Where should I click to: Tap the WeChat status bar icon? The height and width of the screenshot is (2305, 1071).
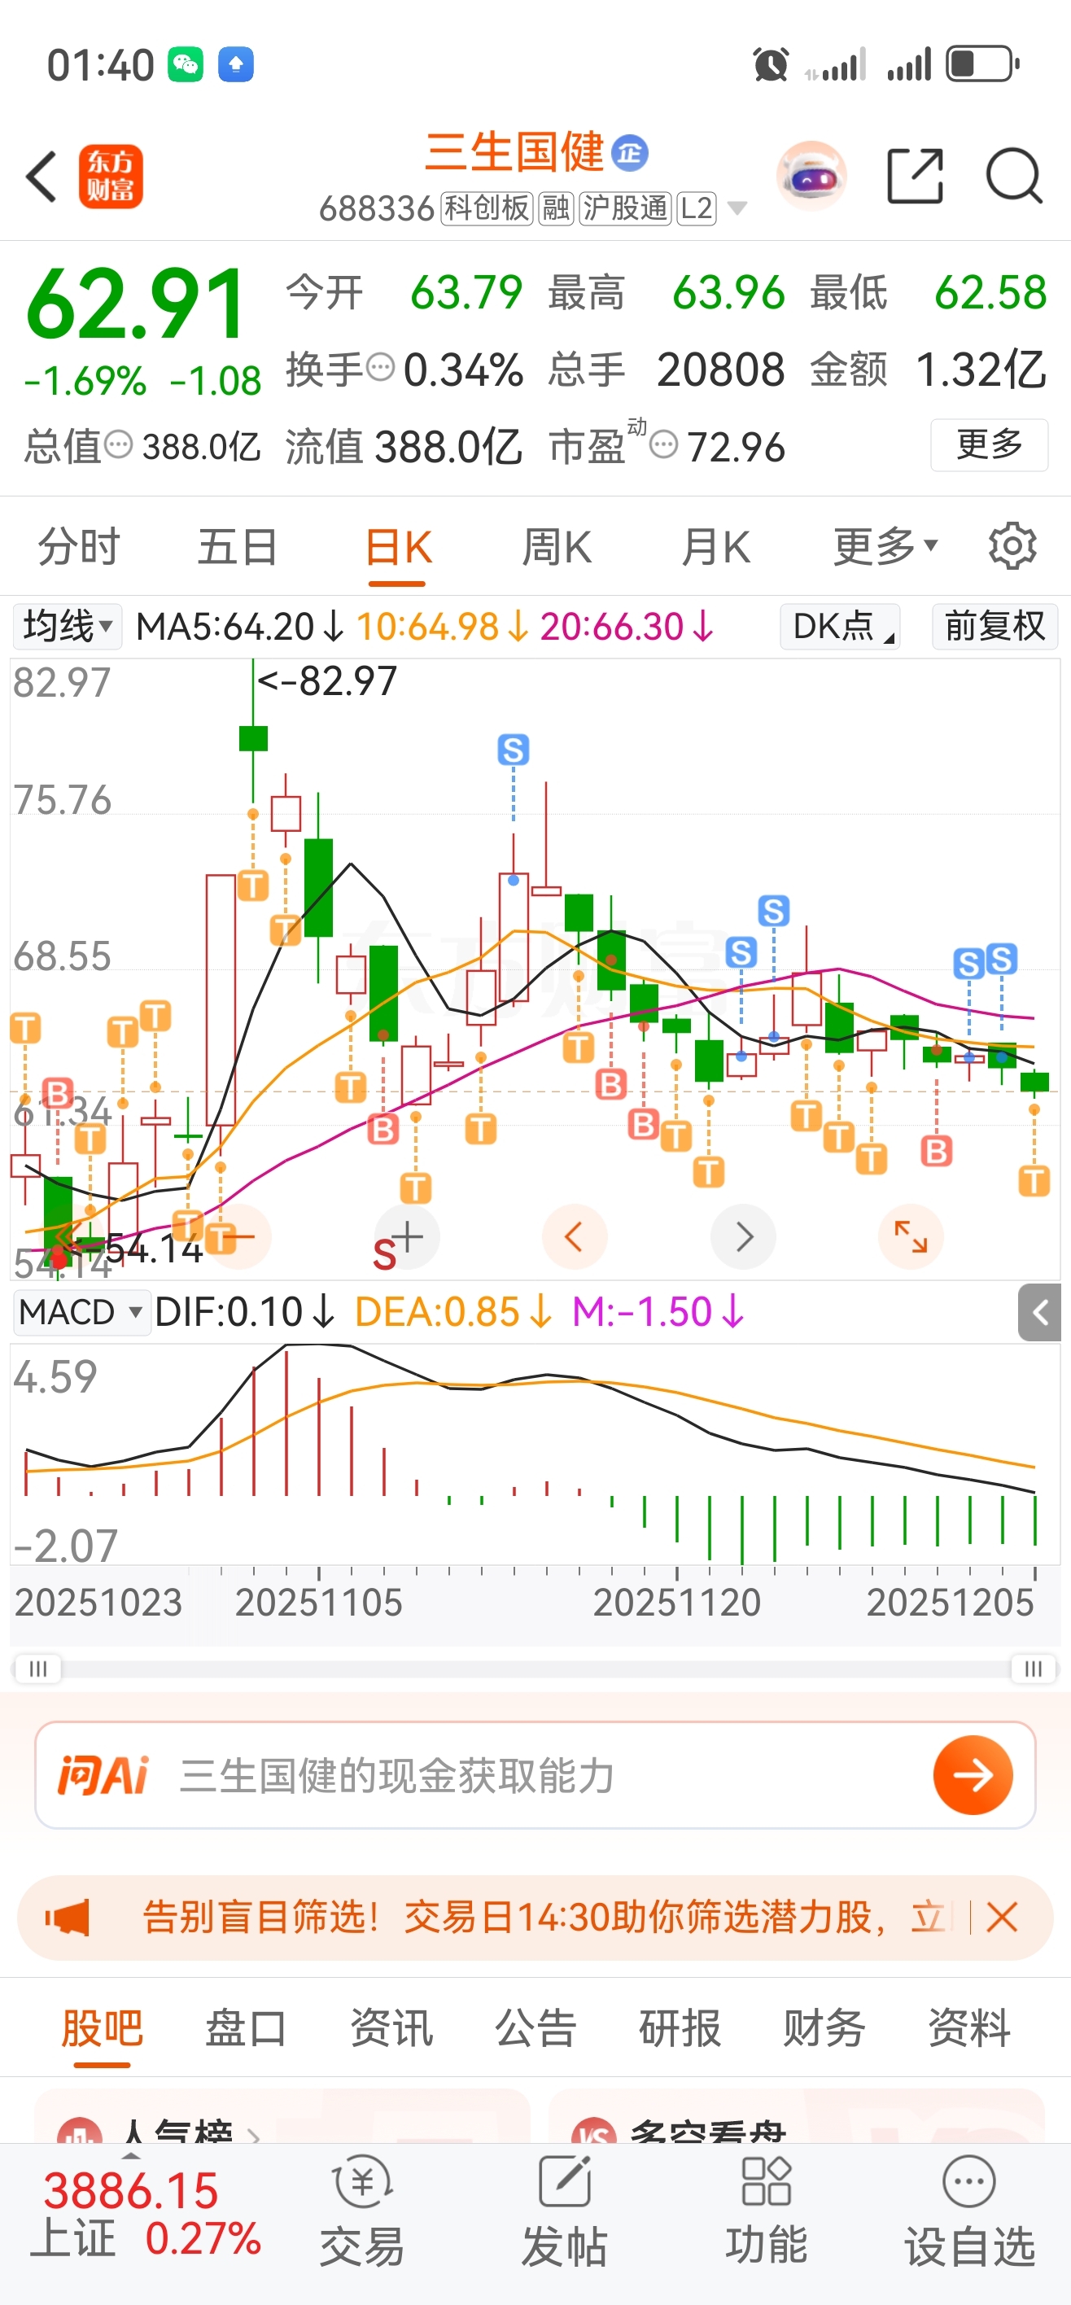click(186, 64)
